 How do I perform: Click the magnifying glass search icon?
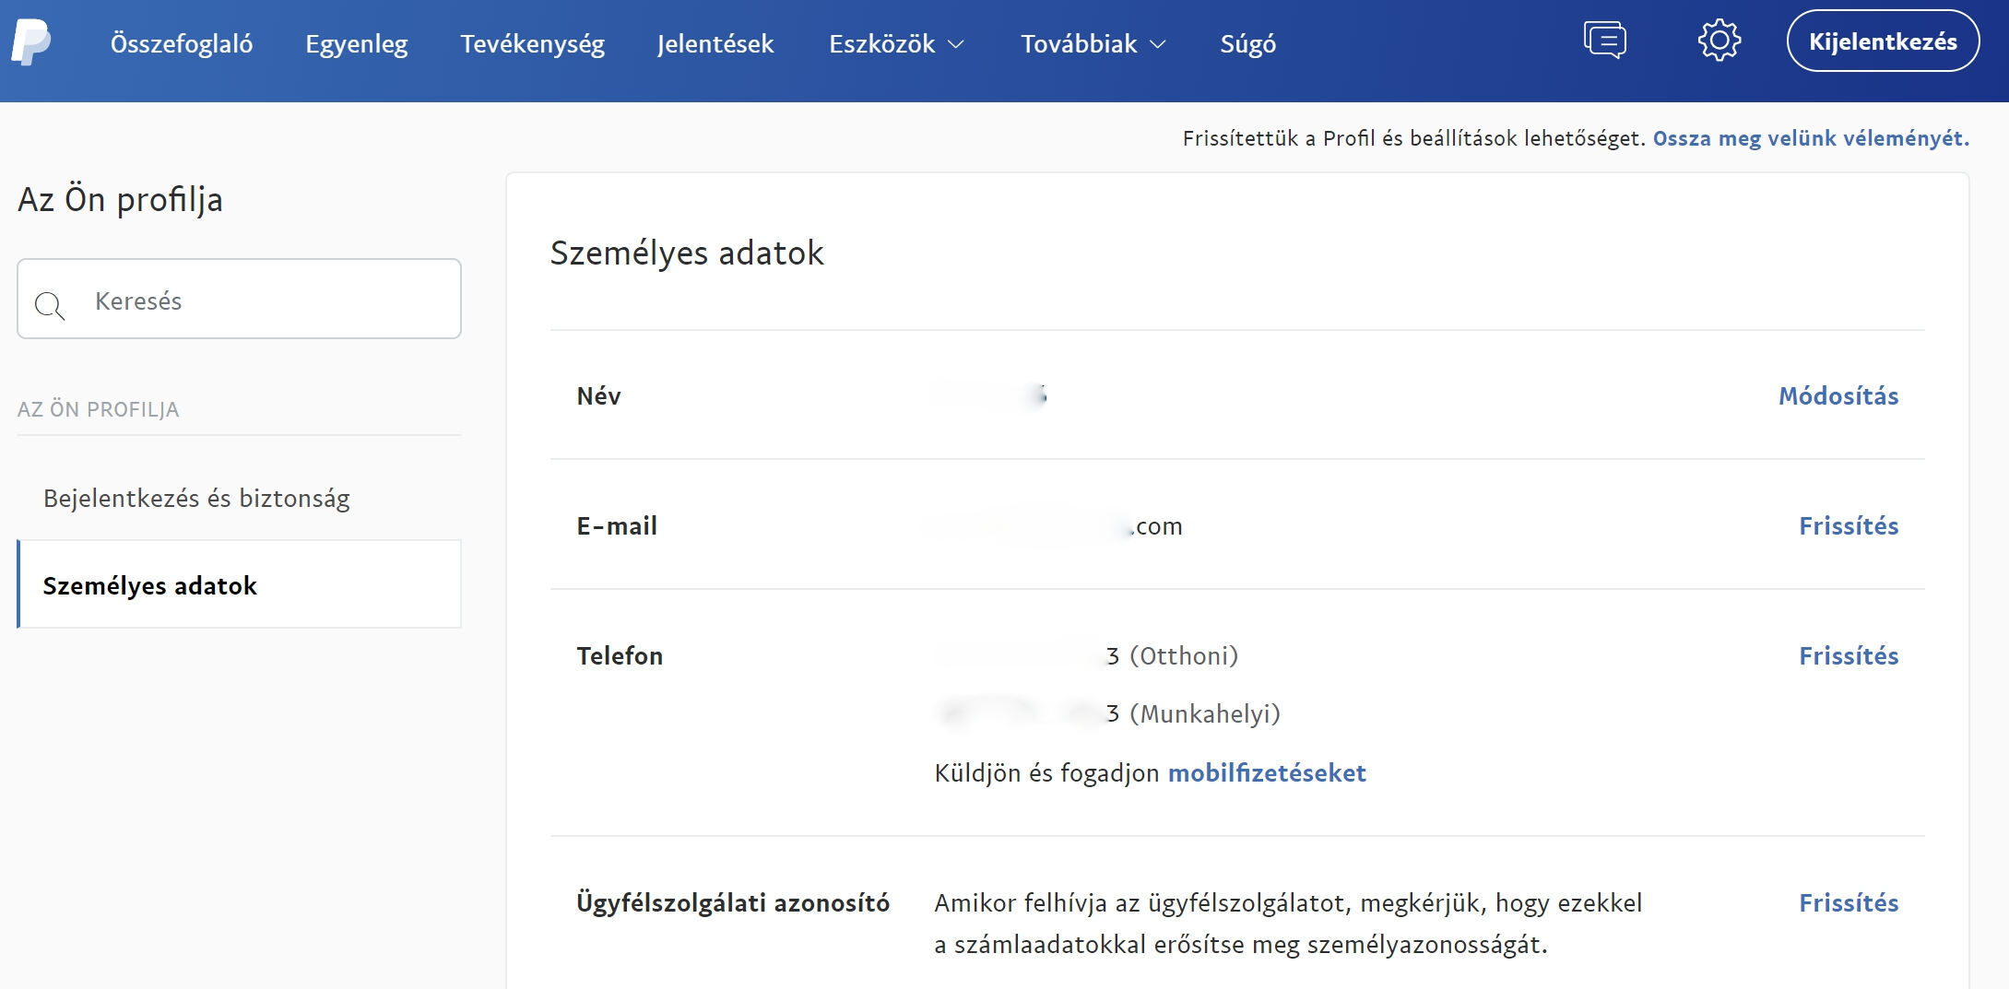pyautogui.click(x=49, y=304)
